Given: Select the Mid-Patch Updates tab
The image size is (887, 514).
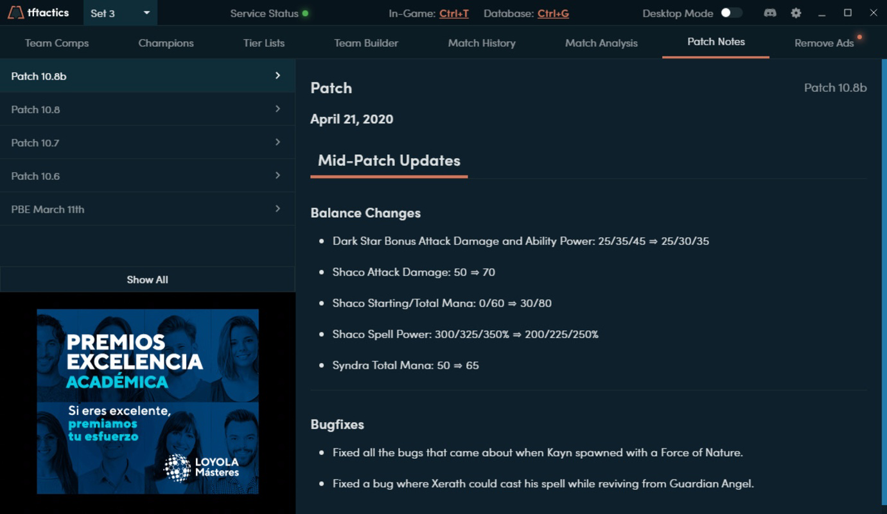Looking at the screenshot, I should (389, 161).
